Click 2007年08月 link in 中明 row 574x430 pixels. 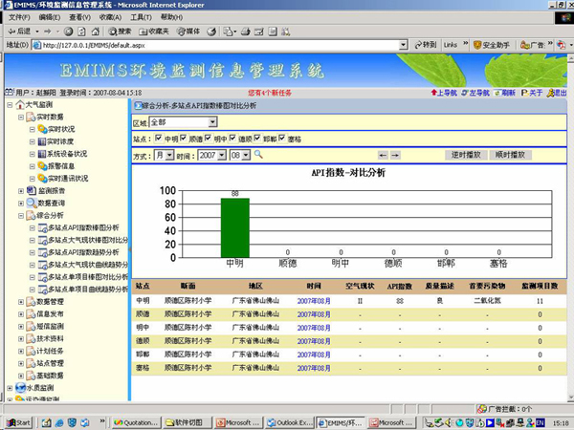click(314, 301)
